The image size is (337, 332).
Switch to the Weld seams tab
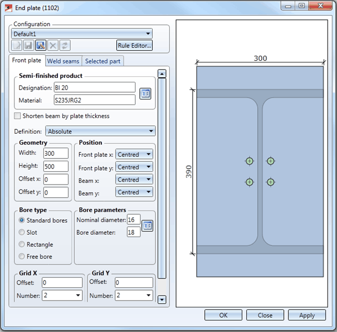64,61
